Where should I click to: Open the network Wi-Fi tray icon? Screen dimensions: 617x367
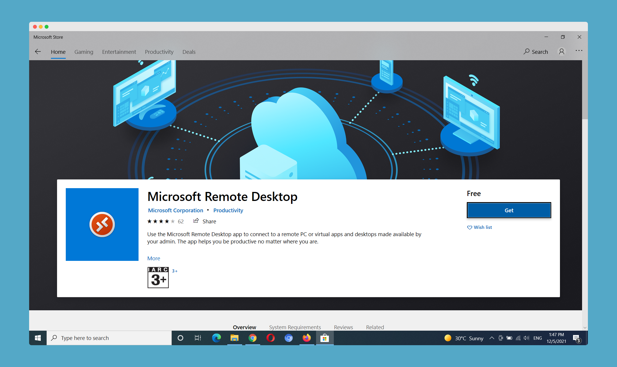[x=518, y=338]
